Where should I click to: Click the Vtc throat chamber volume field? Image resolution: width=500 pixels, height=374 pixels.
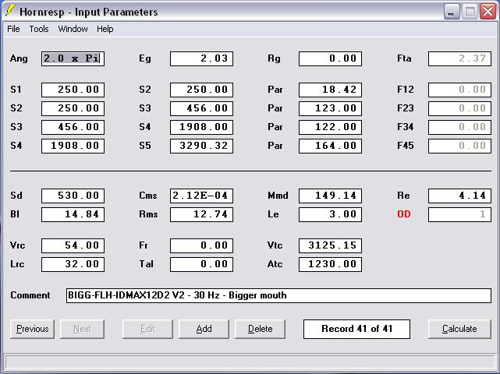[330, 245]
